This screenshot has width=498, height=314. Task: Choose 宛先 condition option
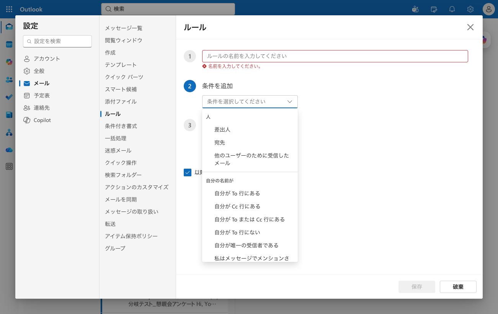250,143
